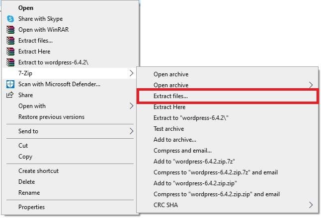Expand the Send to submenu arrow
The image size is (321, 218).
point(131,131)
